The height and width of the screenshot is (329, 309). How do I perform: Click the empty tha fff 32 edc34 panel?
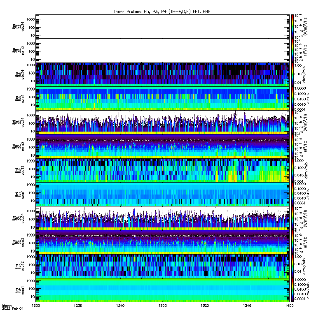162,26
